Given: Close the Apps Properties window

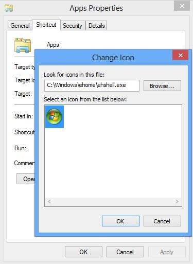Looking at the screenshot, I should [x=182, y=6].
